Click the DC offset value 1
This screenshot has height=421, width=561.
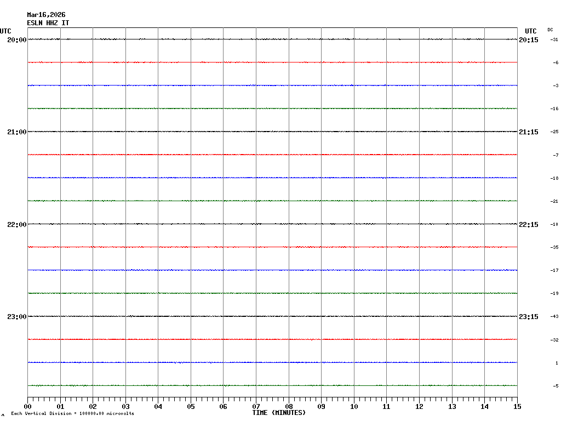click(x=556, y=363)
